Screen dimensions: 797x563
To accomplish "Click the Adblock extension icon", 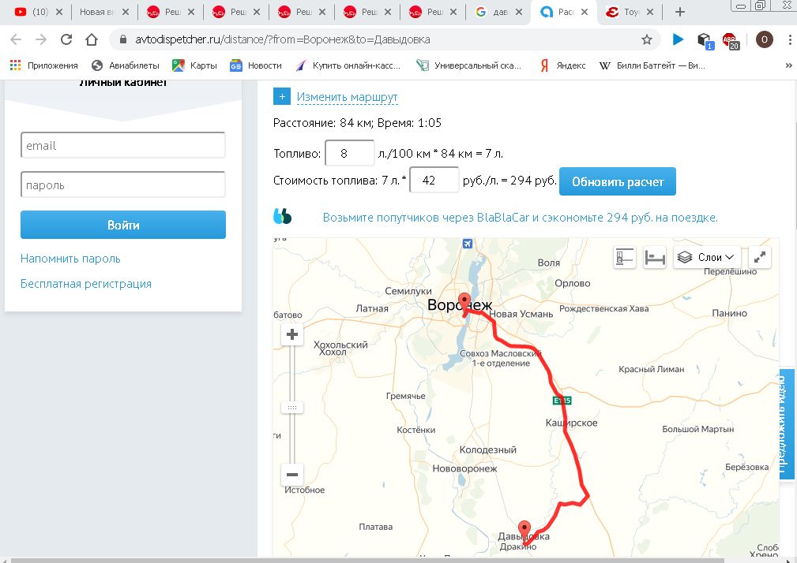I will coord(730,40).
